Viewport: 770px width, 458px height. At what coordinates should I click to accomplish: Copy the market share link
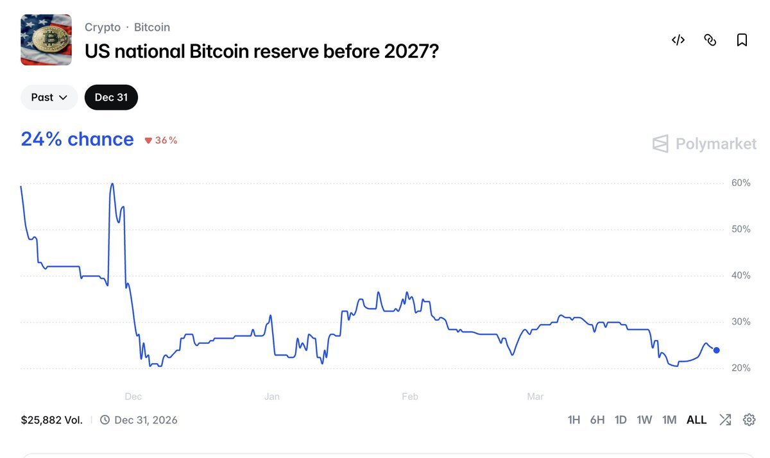[710, 40]
